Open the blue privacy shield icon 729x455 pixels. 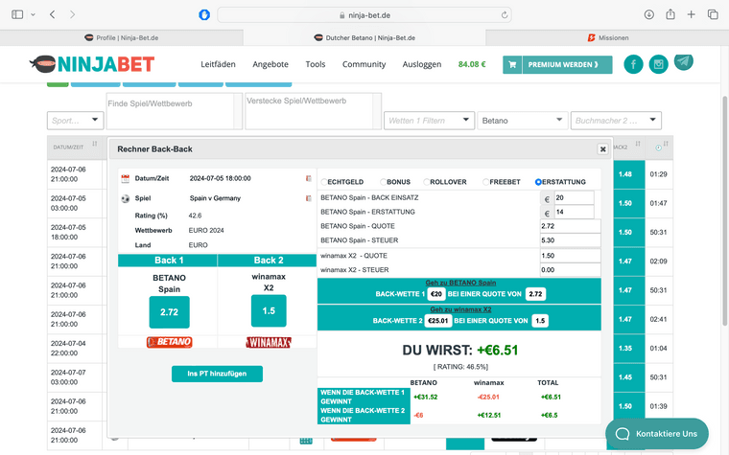click(x=204, y=15)
